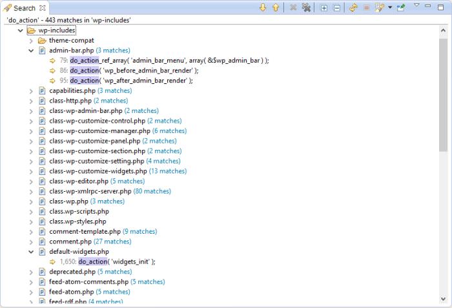The image size is (452, 308).
Task: Select class-wp-admin-bar.php row
Action: (104, 111)
